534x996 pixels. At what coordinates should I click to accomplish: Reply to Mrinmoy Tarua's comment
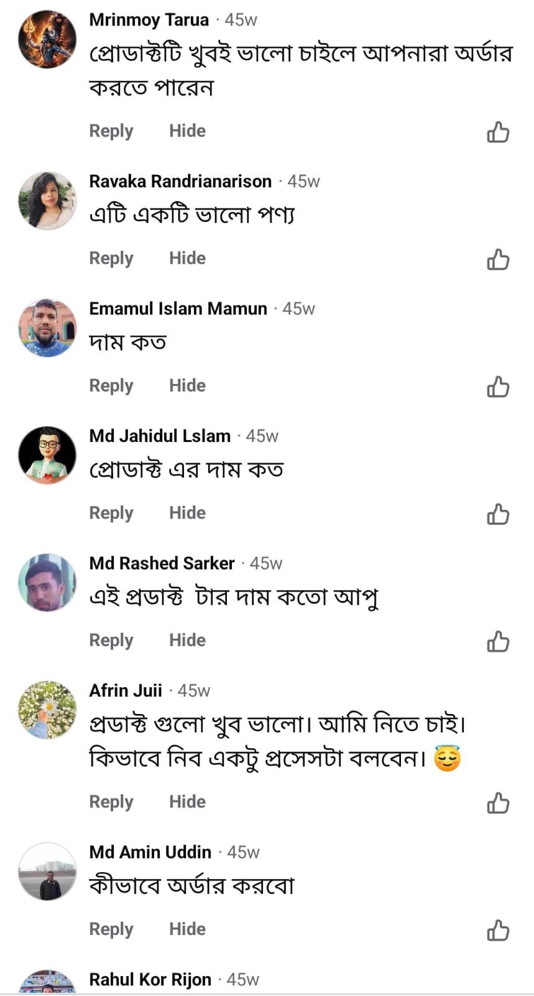111,131
